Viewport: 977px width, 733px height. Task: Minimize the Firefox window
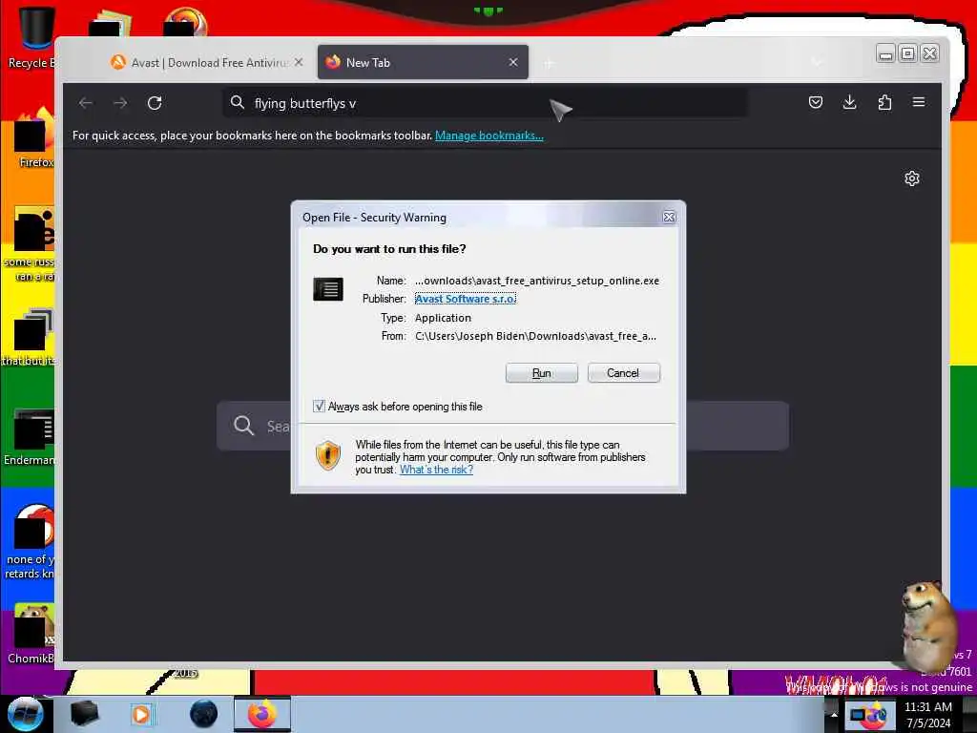[885, 54]
